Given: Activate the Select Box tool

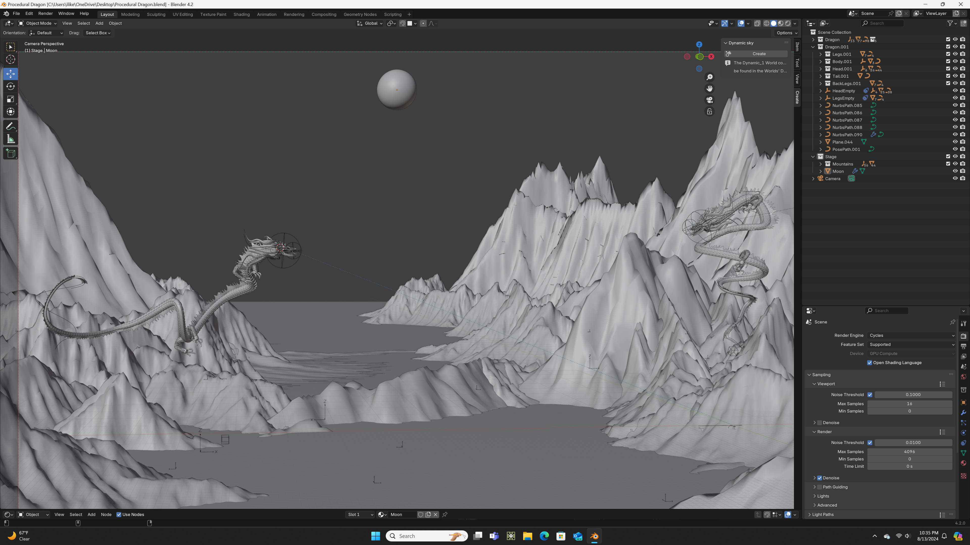Looking at the screenshot, I should [x=11, y=47].
